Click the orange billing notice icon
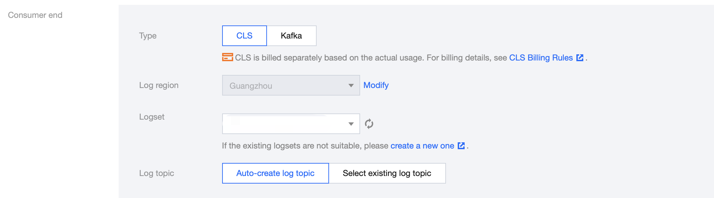This screenshot has width=714, height=198. (x=227, y=57)
